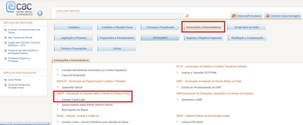Open Apresentar Dercat link
The height and width of the screenshot is (125, 303).
(72, 87)
